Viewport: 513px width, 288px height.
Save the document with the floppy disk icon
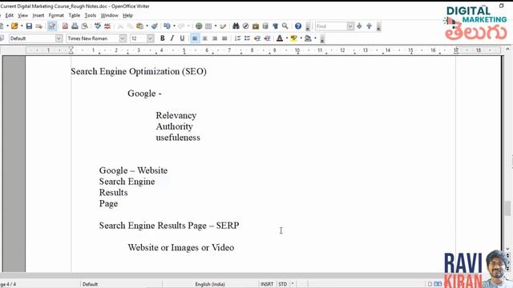(29, 26)
